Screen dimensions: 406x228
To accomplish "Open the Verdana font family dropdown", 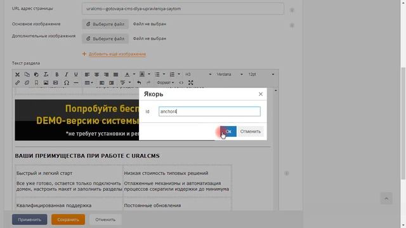I will pyautogui.click(x=230, y=75).
